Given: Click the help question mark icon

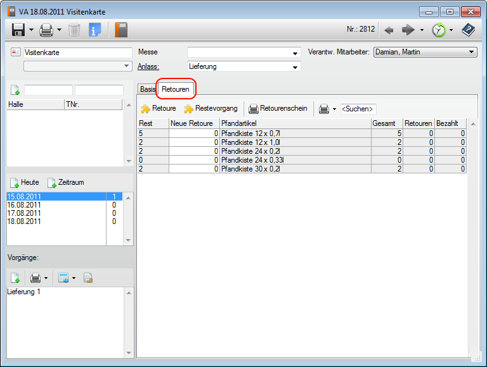Looking at the screenshot, I should pos(468,30).
